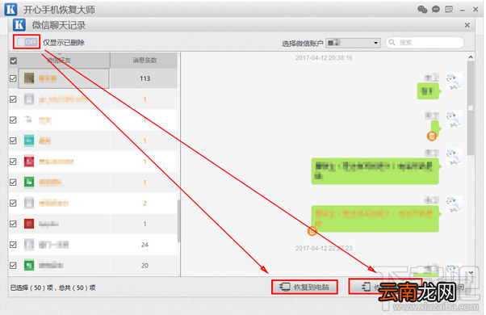Click the WeChat icon in the title bar
Image resolution: width=486 pixels, height=315 pixels.
coord(422,10)
